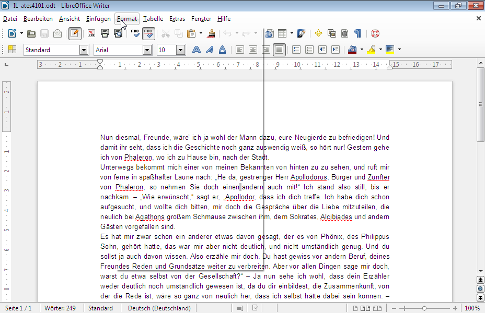This screenshot has height=313, width=485.
Task: Toggle Edit File mode
Action: click(x=75, y=33)
